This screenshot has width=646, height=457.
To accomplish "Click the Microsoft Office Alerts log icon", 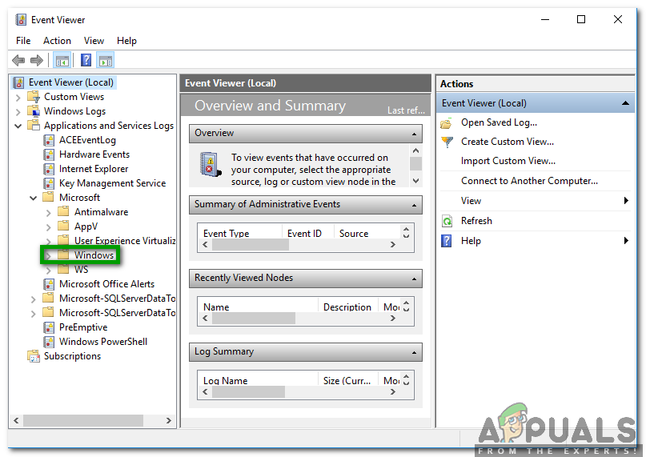I will coord(49,284).
